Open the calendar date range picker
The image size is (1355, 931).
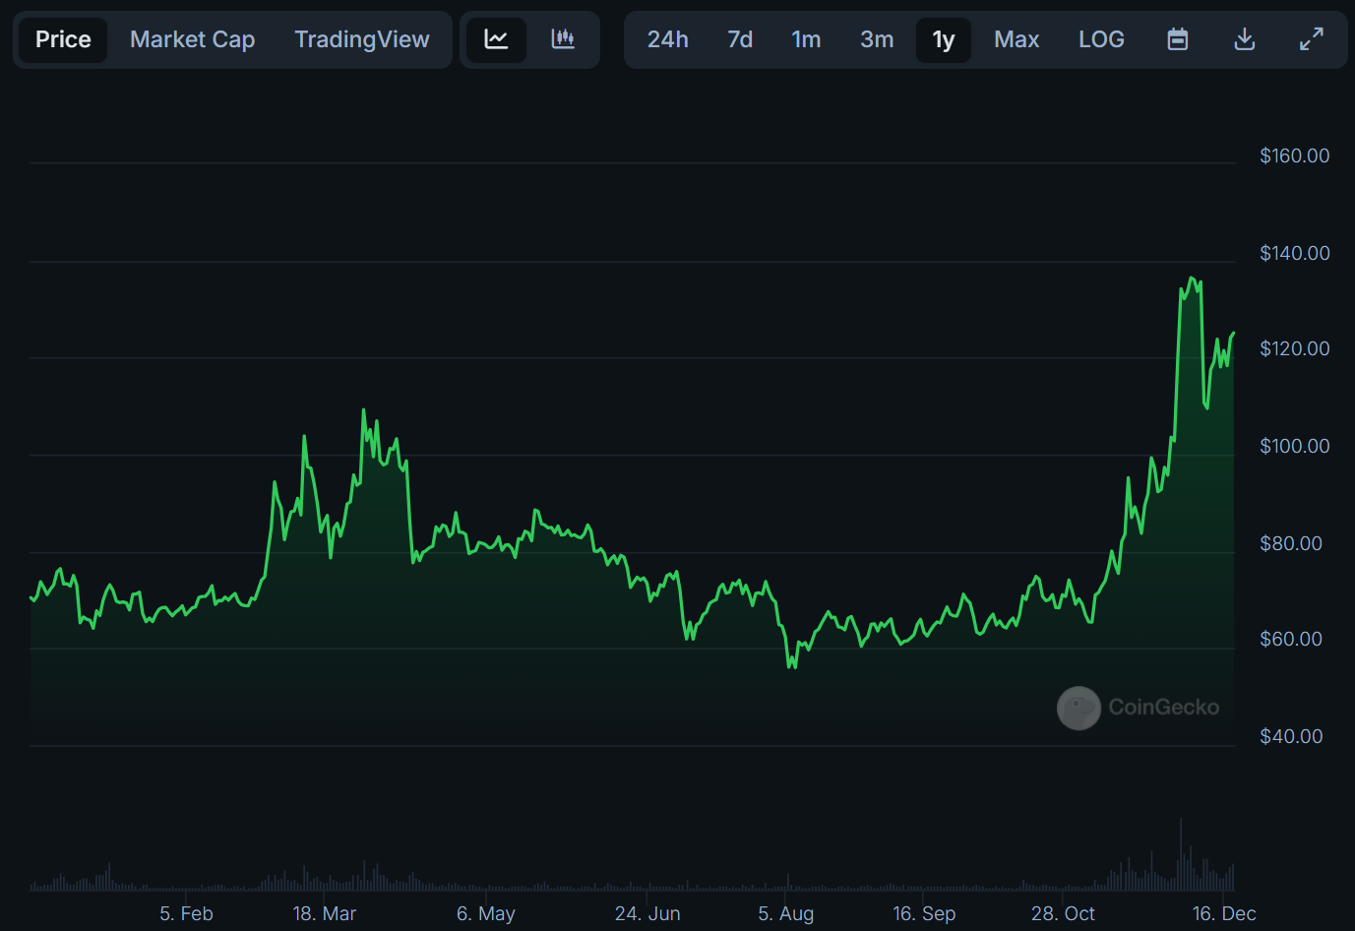point(1178,39)
